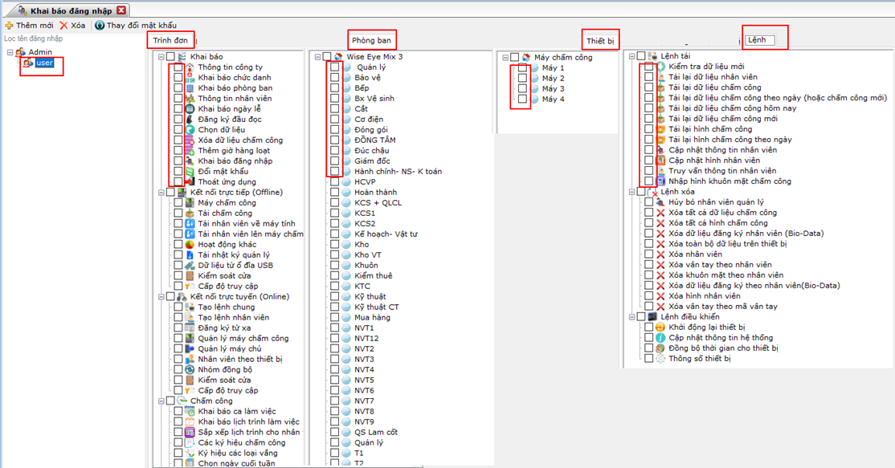Click the Dữ liệu từ ổ đĩa USB icon
This screenshot has width=895, height=468.
point(189,266)
